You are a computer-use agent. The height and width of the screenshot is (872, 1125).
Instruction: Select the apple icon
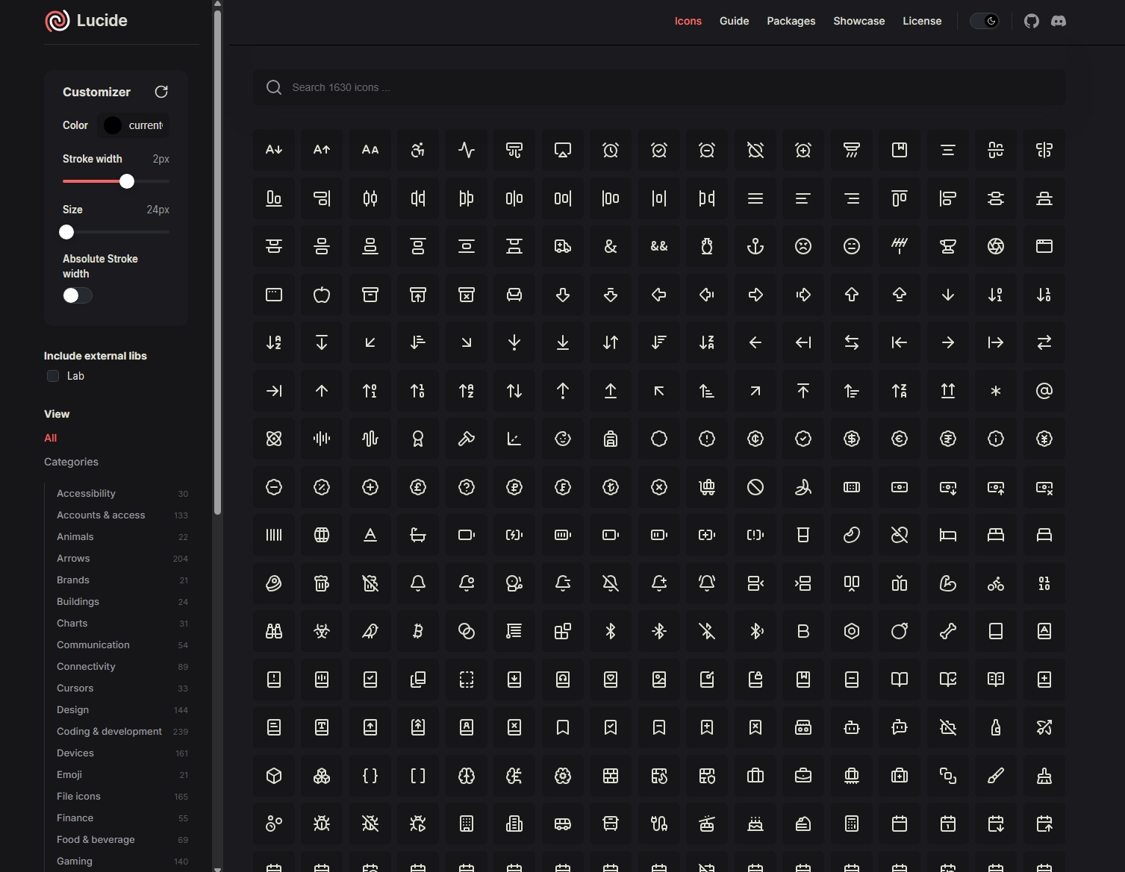pyautogui.click(x=322, y=295)
